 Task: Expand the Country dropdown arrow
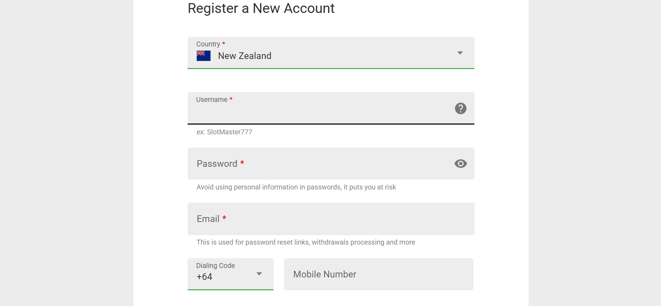coord(460,53)
